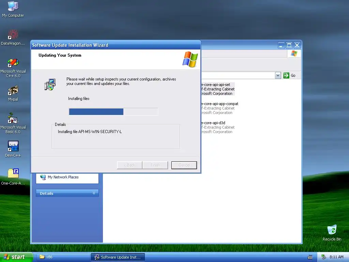Switch to x86 folder taskbar button
349x262 pixels.
pyautogui.click(x=63, y=257)
